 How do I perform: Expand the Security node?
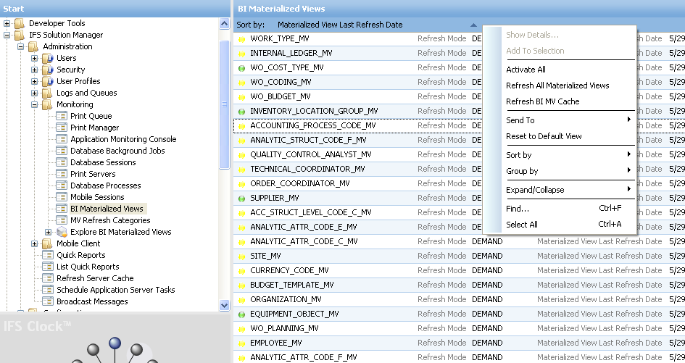(35, 70)
